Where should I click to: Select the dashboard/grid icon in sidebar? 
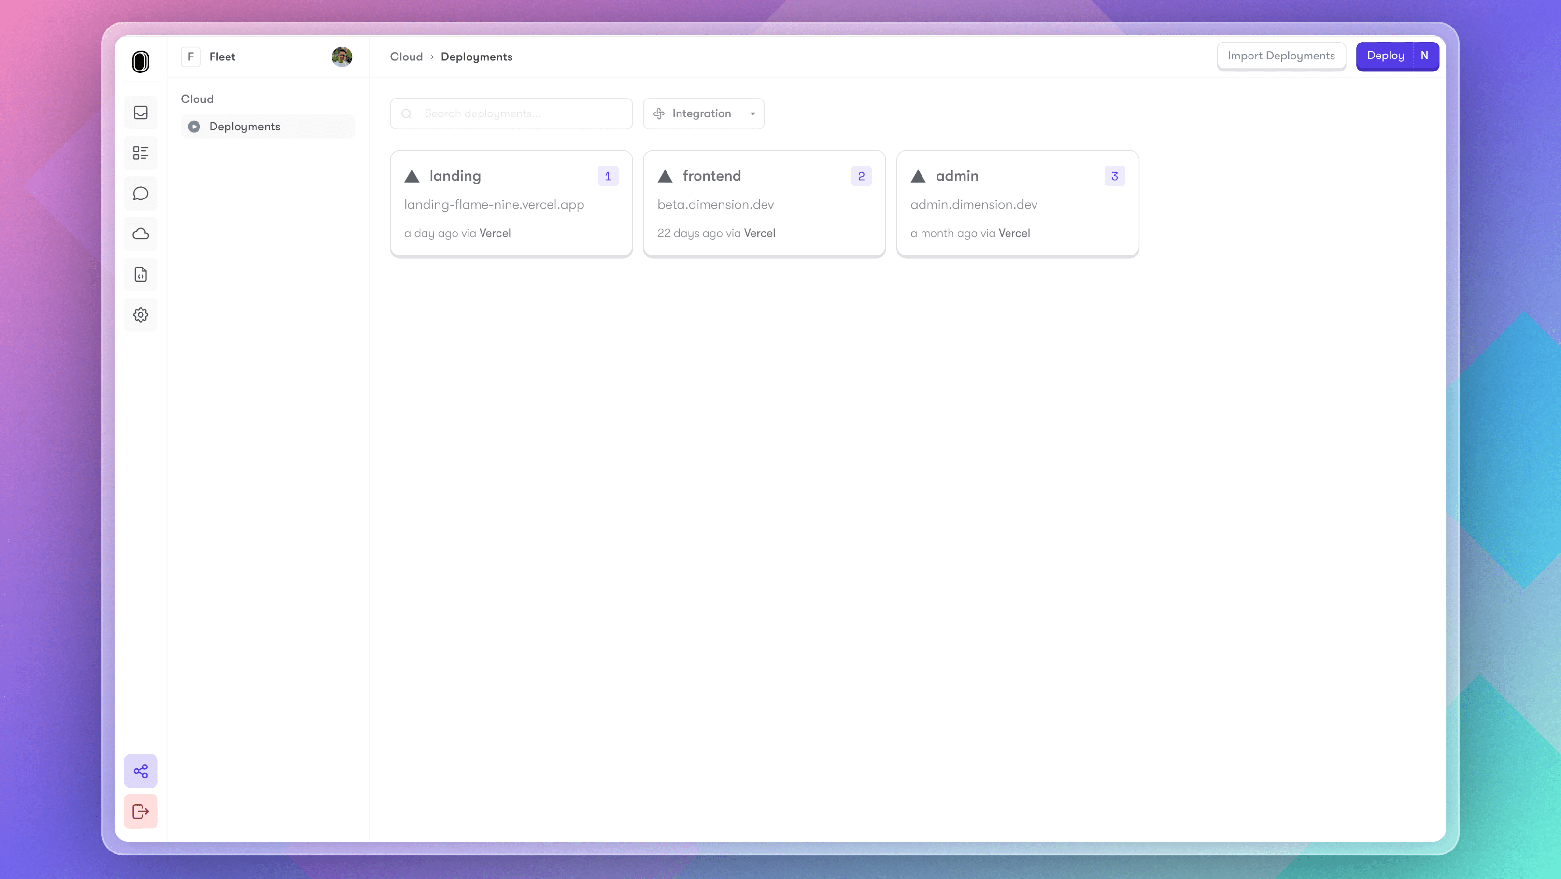141,152
